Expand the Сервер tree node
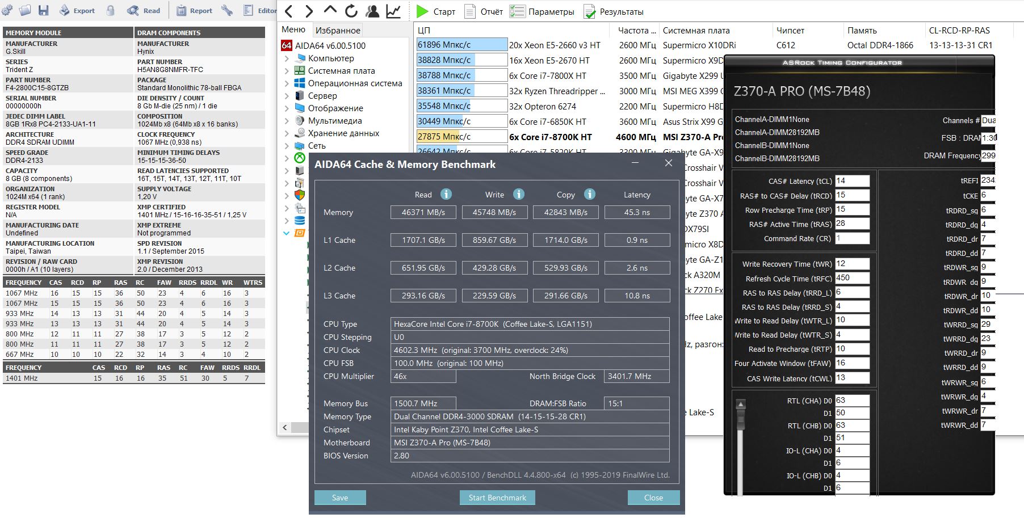The image size is (1024, 518). coord(287,95)
